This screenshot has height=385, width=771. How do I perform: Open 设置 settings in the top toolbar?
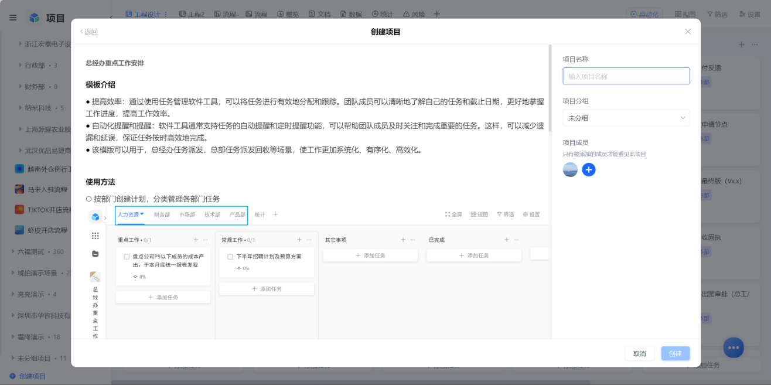(749, 14)
